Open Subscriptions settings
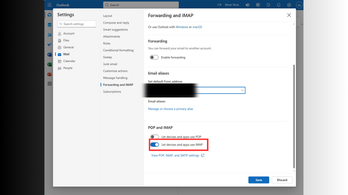This screenshot has height=195, width=348. point(112,91)
